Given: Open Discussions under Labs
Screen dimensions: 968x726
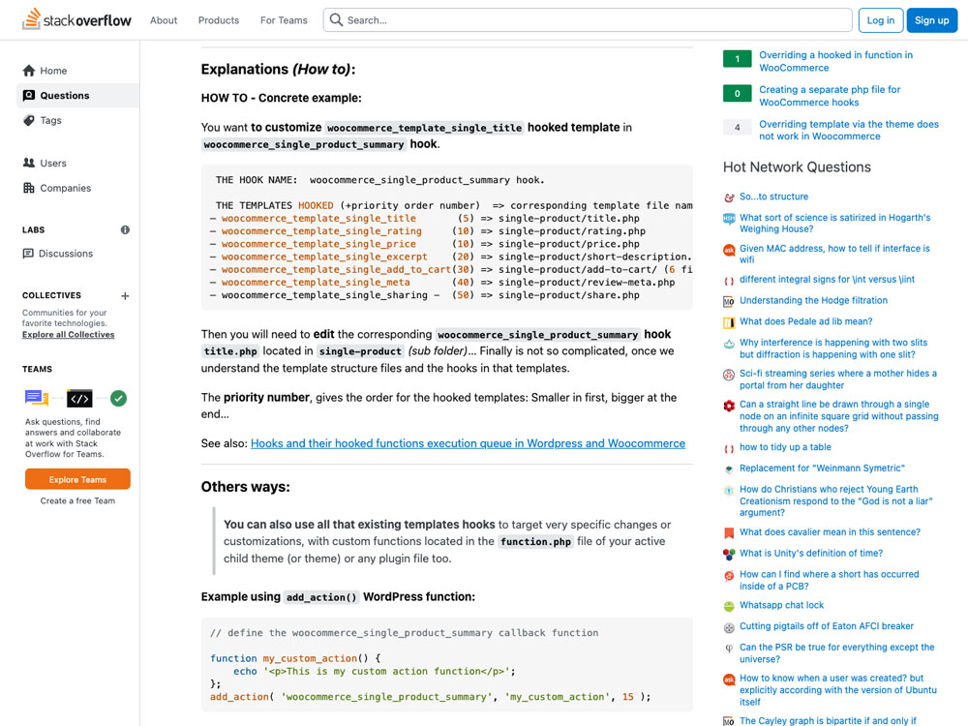Looking at the screenshot, I should coord(77,253).
